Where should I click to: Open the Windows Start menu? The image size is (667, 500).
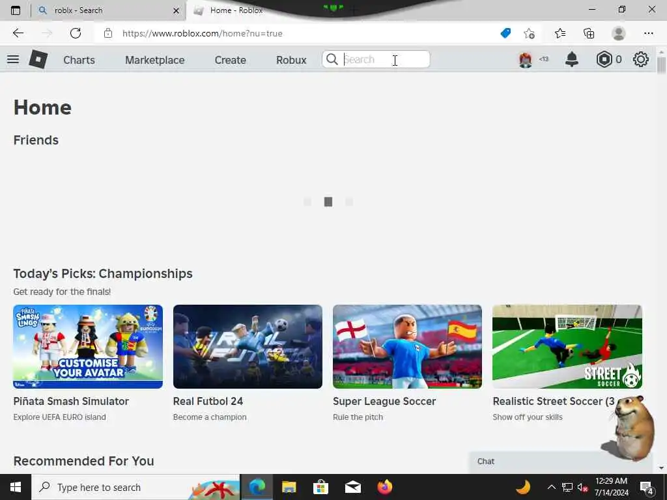(16, 487)
